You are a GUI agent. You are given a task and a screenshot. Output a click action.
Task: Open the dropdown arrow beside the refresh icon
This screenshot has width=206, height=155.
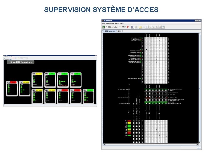click(x=106, y=27)
